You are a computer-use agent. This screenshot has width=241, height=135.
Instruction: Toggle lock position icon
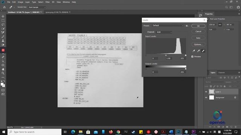click(x=218, y=86)
